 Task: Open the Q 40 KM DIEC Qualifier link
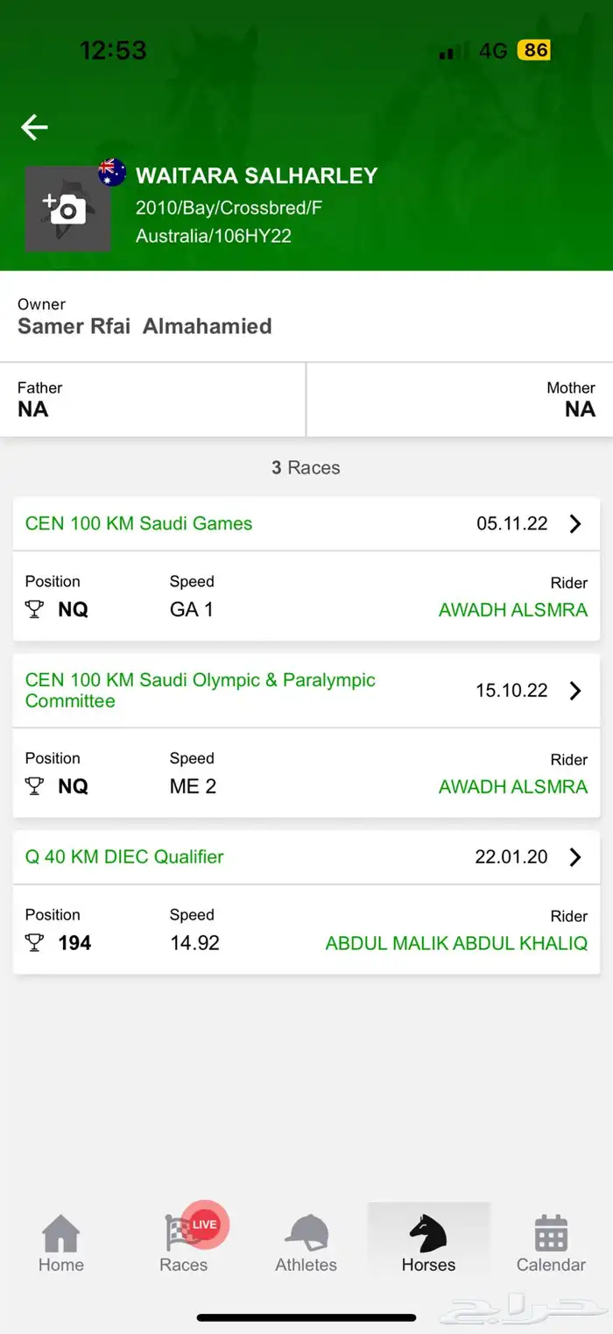[124, 857]
